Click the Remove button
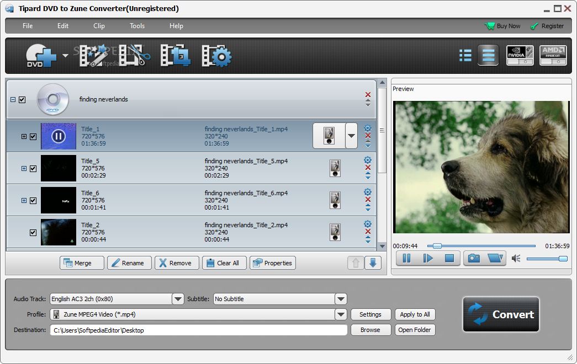This screenshot has height=364, width=577. click(x=177, y=263)
